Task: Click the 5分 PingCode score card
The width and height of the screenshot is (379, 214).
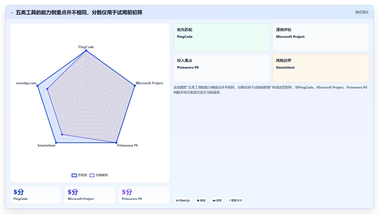Action: coord(36,195)
